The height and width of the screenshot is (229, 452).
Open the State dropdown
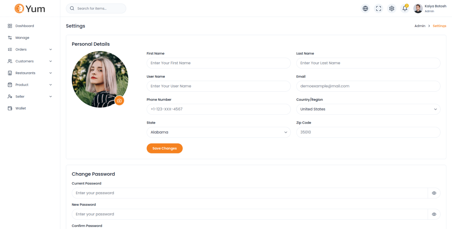[218, 132]
